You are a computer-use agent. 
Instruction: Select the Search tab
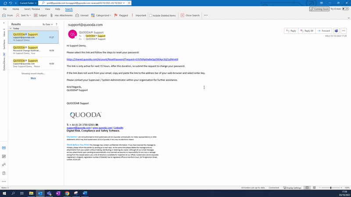[x=69, y=9]
